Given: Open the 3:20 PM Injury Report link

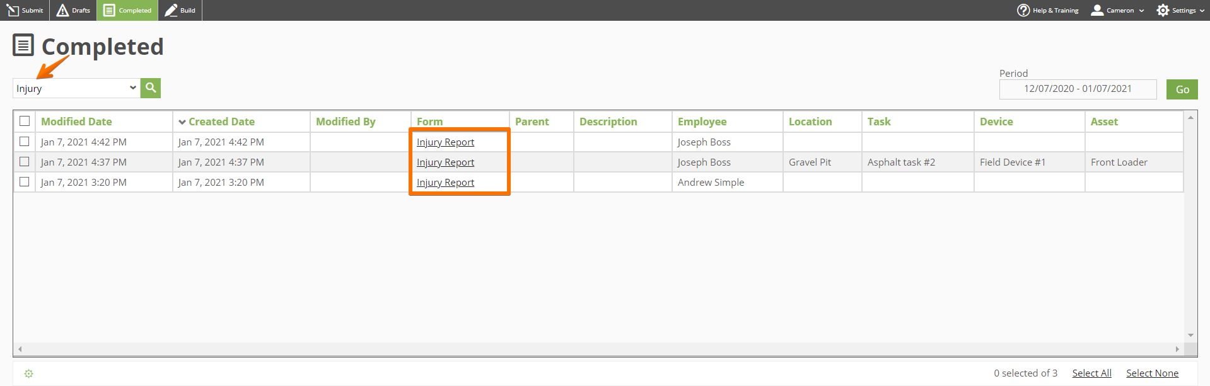Looking at the screenshot, I should 445,183.
